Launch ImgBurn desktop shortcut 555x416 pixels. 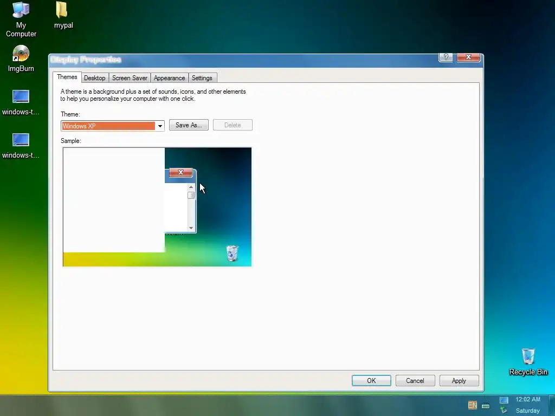(x=21, y=58)
